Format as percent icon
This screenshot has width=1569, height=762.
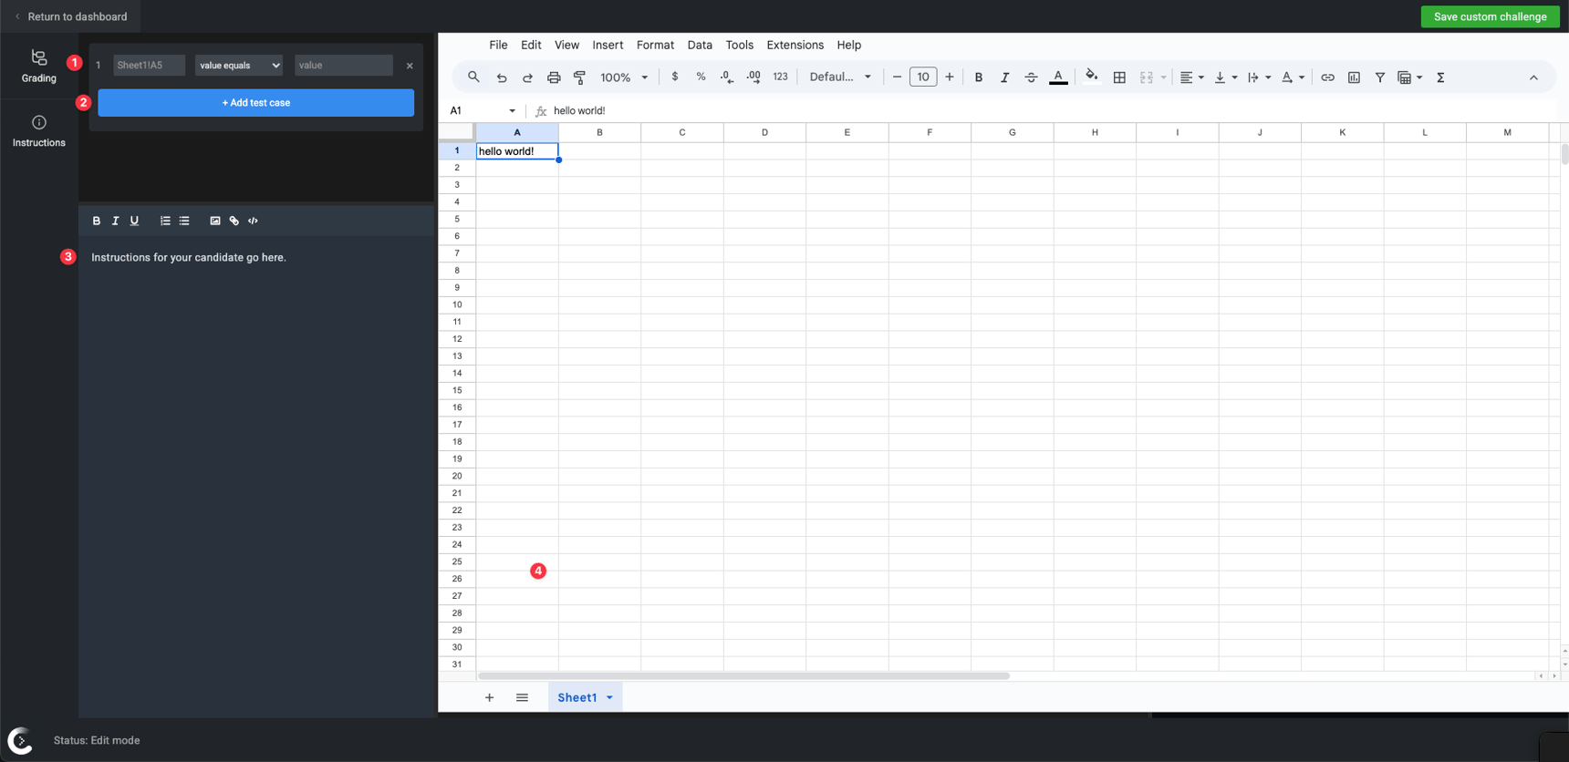701,77
